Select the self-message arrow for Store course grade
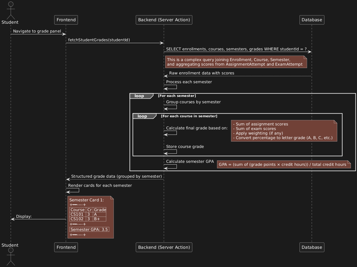This screenshot has height=267, width=357. (x=170, y=151)
